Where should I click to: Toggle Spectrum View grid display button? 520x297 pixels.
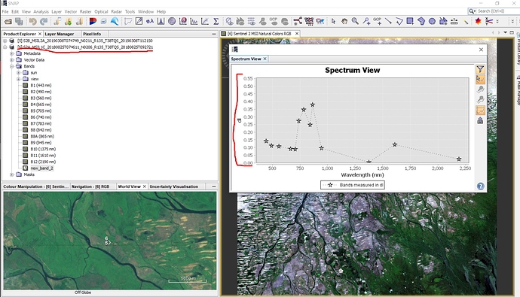(x=480, y=110)
